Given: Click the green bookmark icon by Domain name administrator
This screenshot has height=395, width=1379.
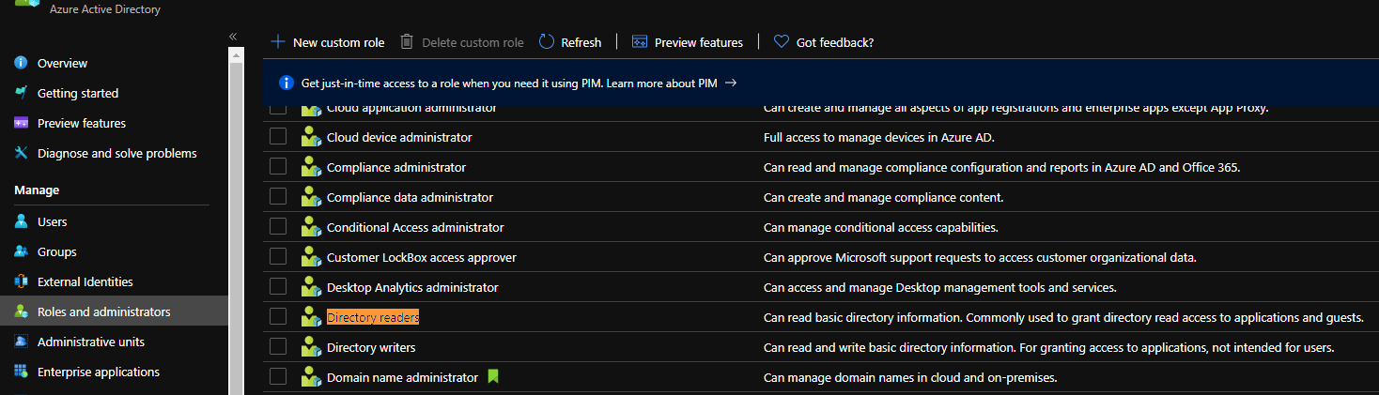Looking at the screenshot, I should click(493, 377).
